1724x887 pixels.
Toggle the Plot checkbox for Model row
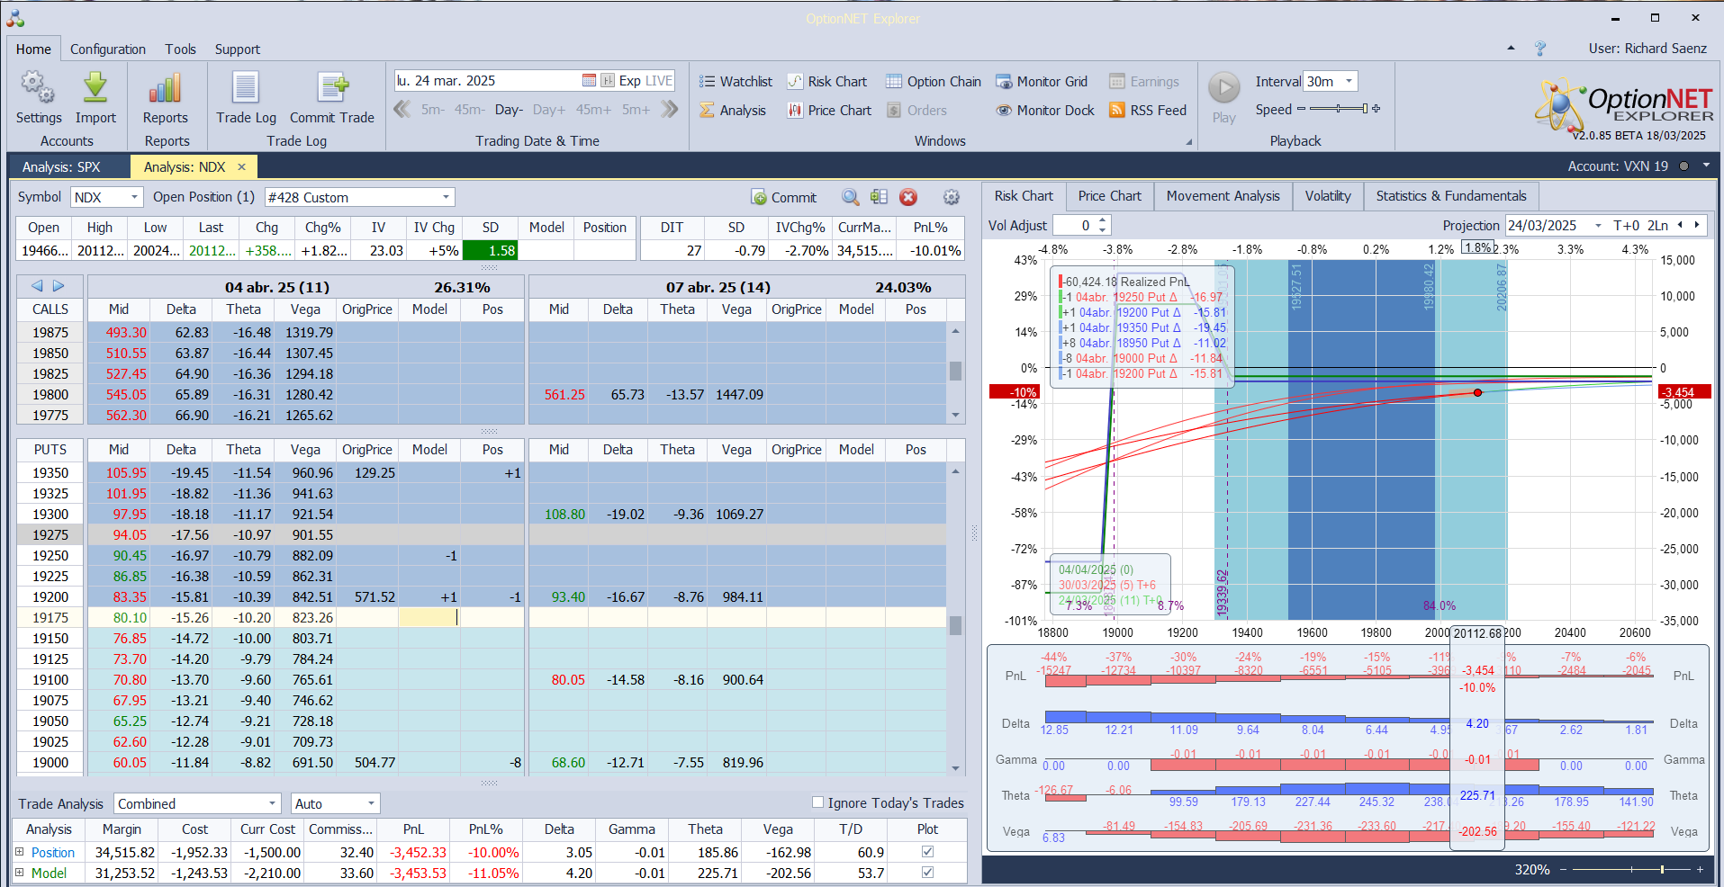pos(927,873)
